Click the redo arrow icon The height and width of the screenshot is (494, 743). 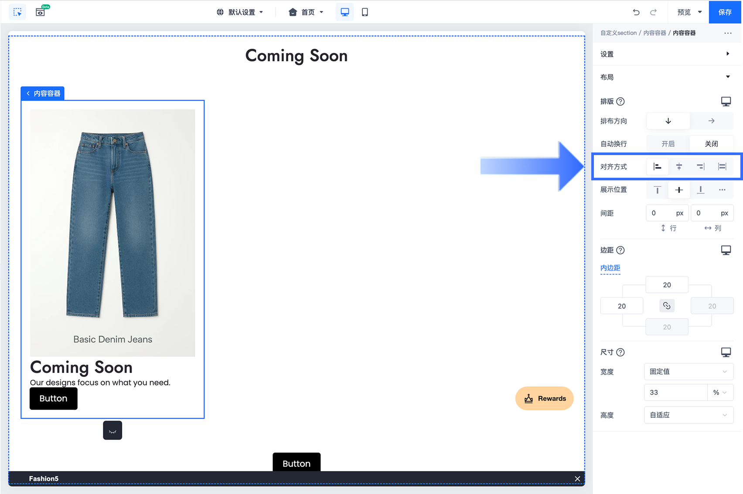(x=653, y=12)
